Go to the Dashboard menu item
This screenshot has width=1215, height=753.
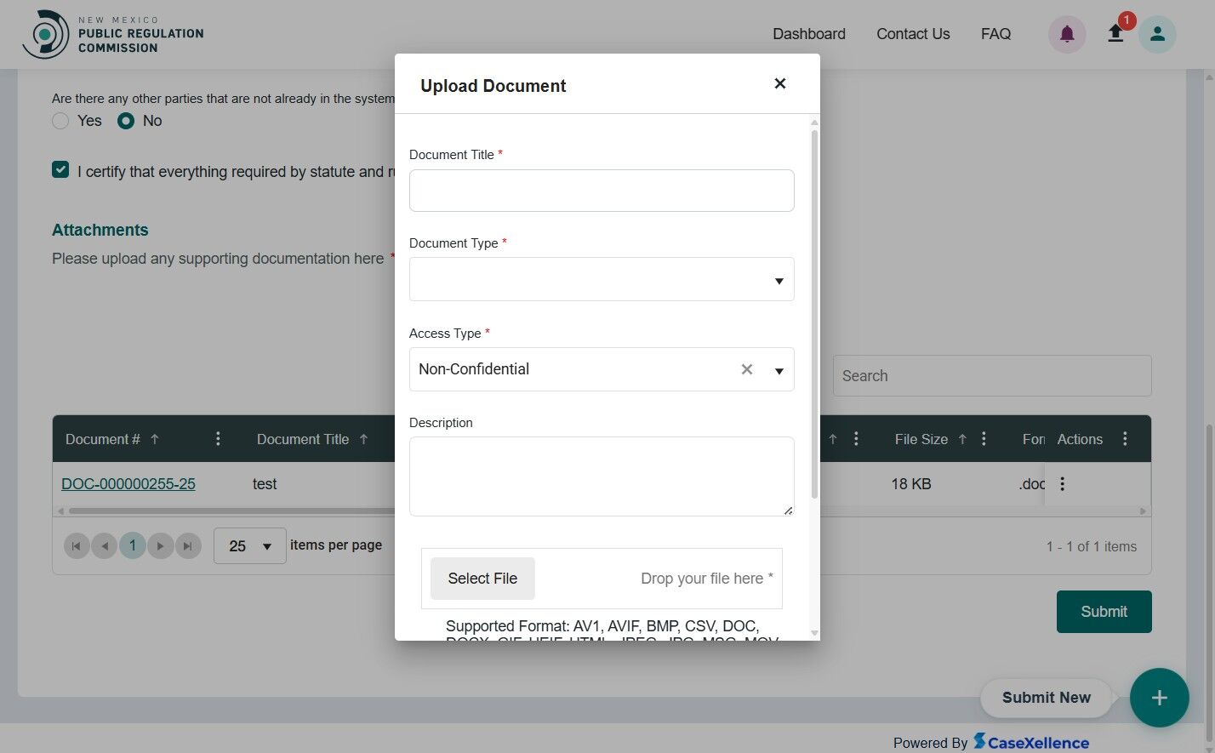pos(808,34)
